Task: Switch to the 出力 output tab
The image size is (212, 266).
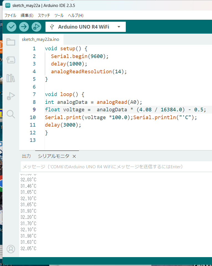Action: [x=26, y=156]
